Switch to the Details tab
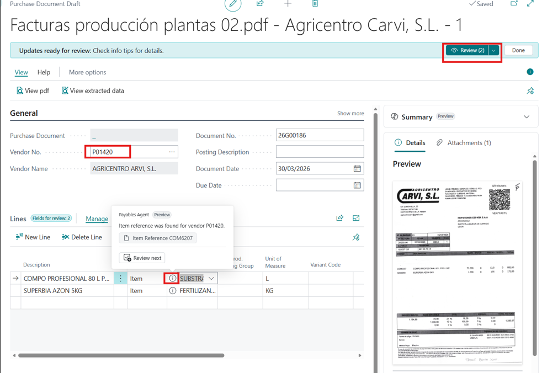This screenshot has height=373, width=542. point(410,143)
